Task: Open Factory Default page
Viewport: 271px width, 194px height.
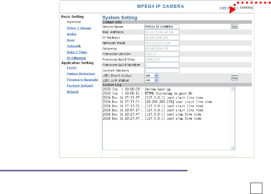Action: pos(80,86)
